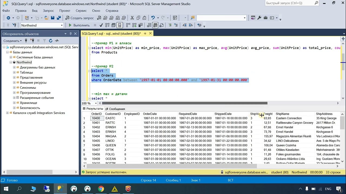Click Increase Indent icon
The width and height of the screenshot is (346, 194).
pyautogui.click(x=191, y=25)
